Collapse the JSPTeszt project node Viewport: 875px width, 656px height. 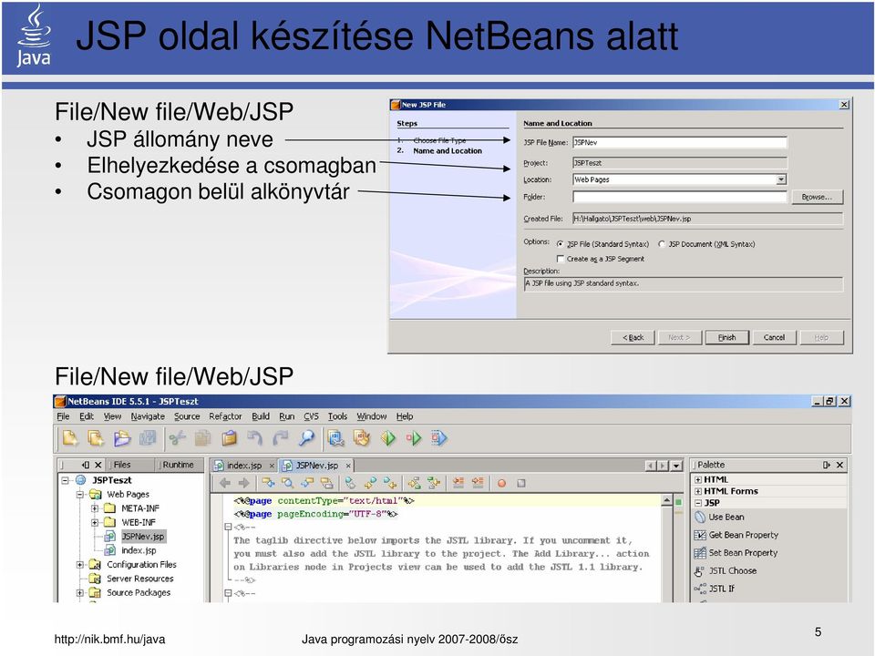pyautogui.click(x=66, y=480)
